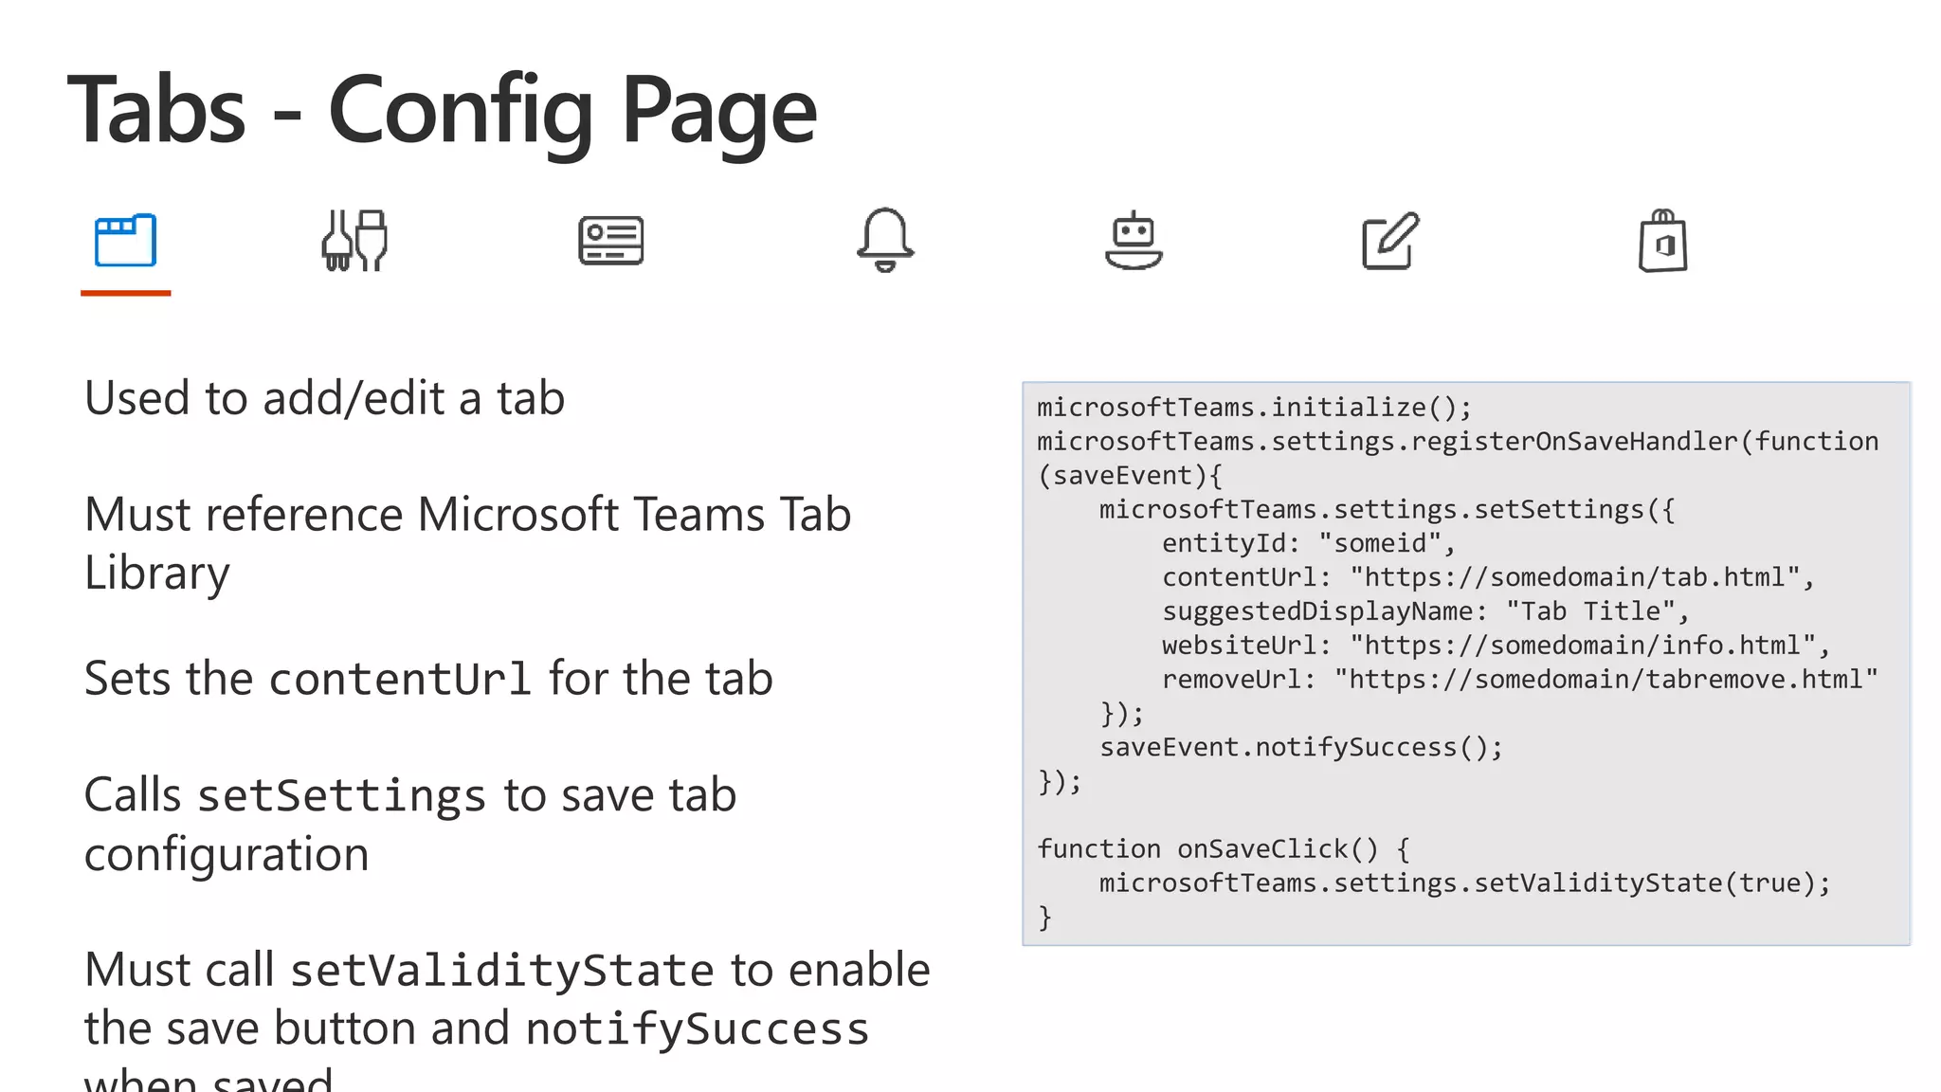Click 'suggestedDisplayName: "Tab Title"' line
Viewport: 1941px width, 1092px height.
click(1426, 611)
